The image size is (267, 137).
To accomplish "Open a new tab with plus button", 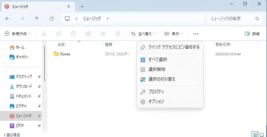I will (82, 6).
